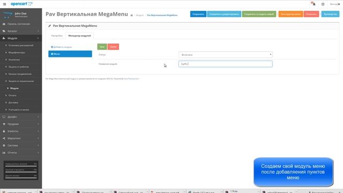The height and width of the screenshot is (193, 343).
Task: Expand the Отчеты sidebar menu arrow
Action: [x=38, y=152]
